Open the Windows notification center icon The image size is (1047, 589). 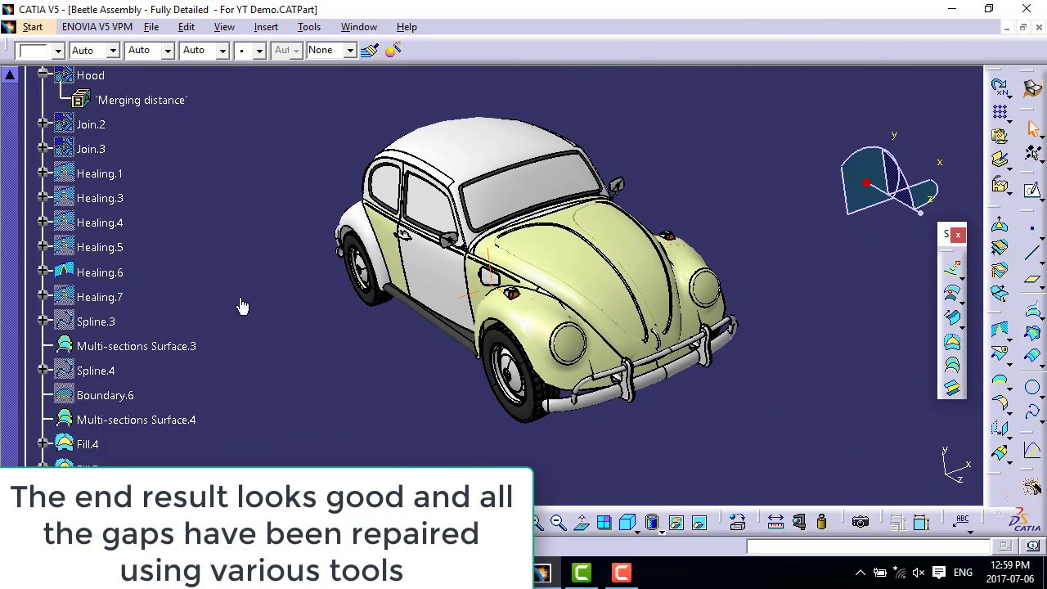[x=939, y=573]
